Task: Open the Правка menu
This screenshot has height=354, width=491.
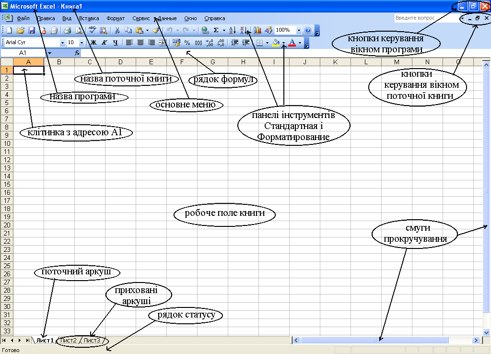Action: 46,18
